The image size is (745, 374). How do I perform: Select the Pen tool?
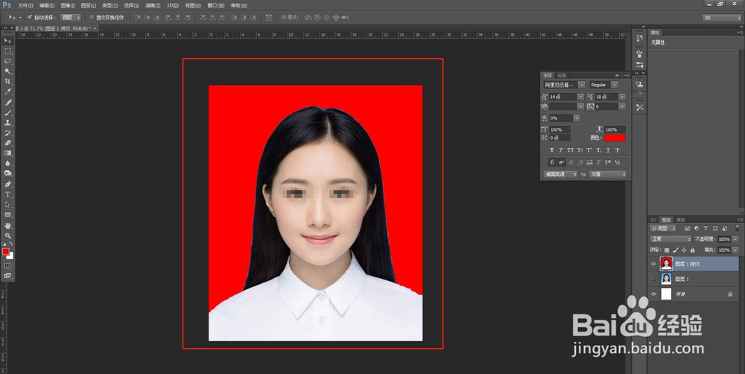(x=7, y=184)
